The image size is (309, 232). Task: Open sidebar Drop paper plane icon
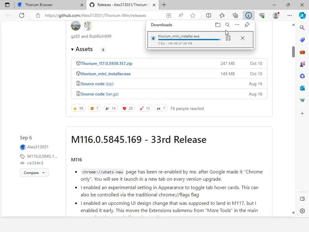tap(302, 100)
